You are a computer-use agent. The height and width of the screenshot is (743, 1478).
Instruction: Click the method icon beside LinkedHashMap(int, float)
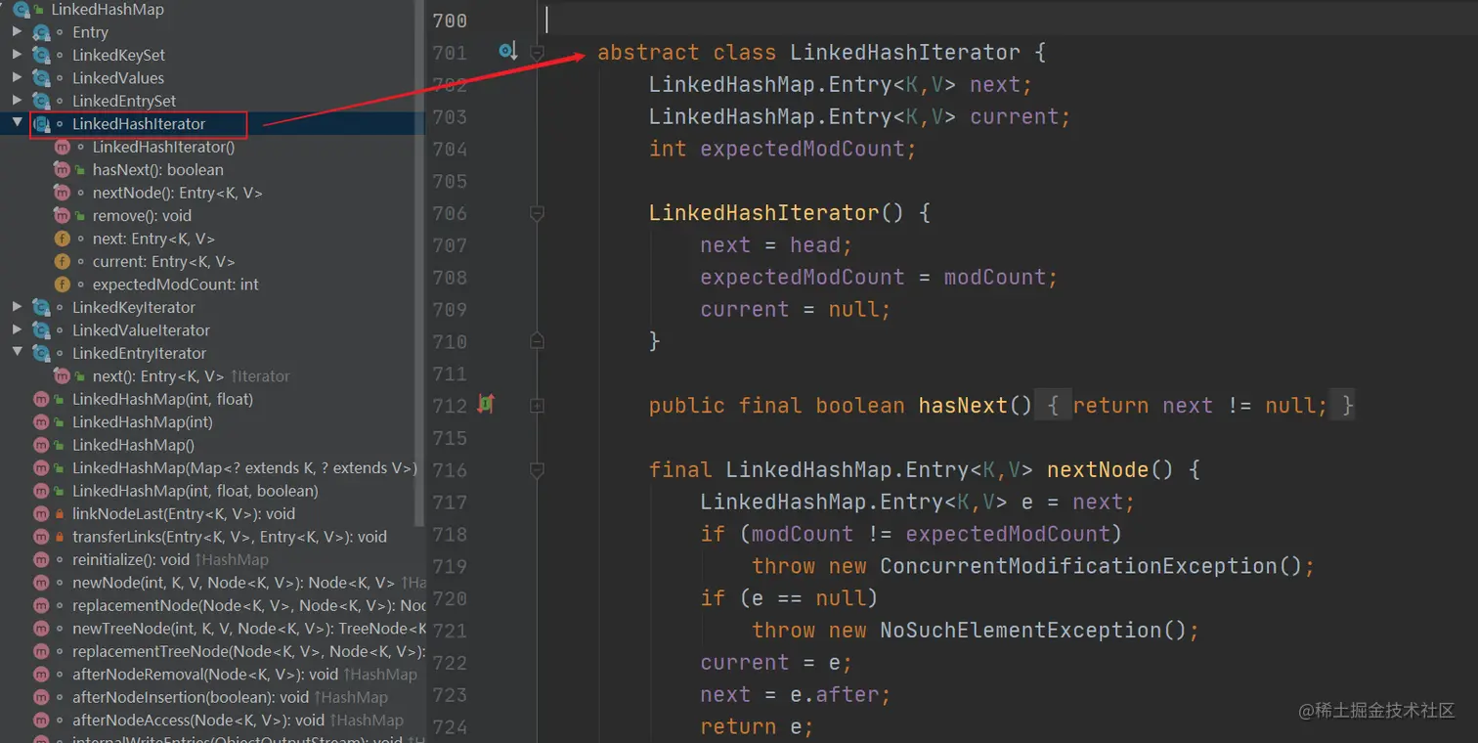41,399
